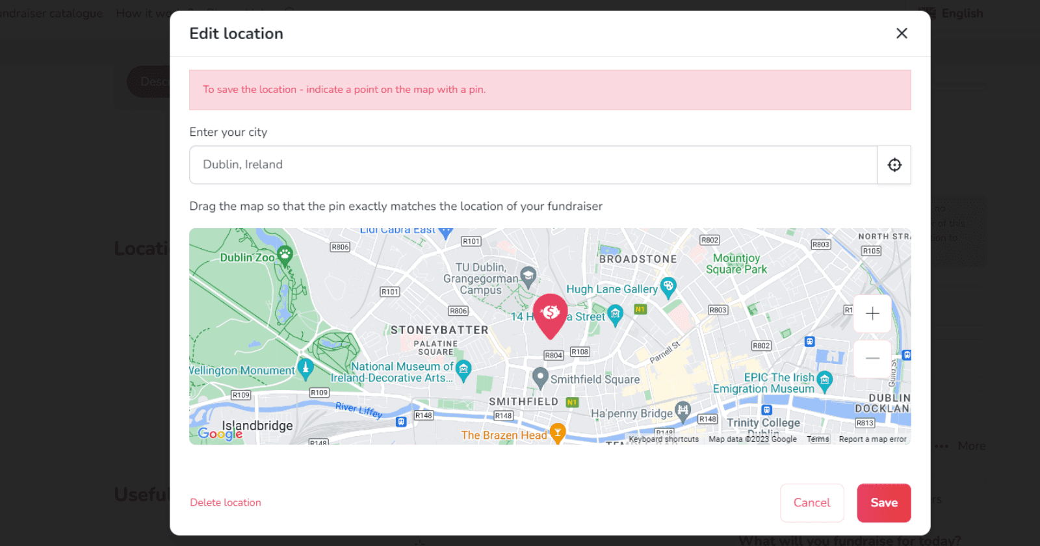Image resolution: width=1040 pixels, height=546 pixels.
Task: Click the tram stop icon near River Liffey
Action: click(401, 422)
